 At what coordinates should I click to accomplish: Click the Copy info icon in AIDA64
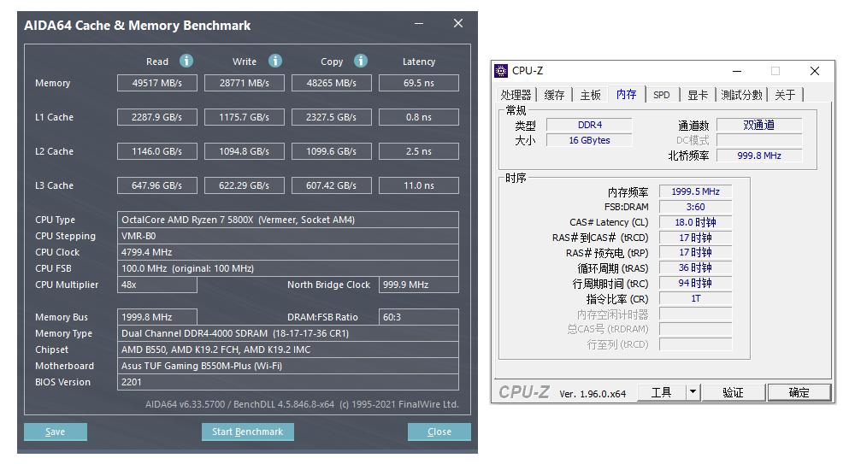click(x=361, y=61)
